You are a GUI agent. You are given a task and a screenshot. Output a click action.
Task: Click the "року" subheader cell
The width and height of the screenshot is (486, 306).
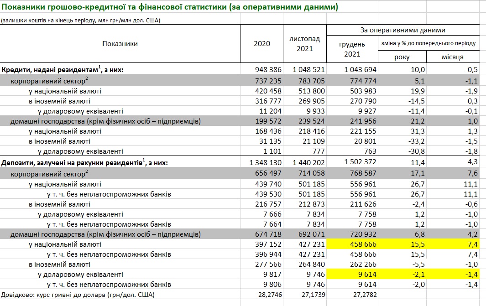click(402, 57)
